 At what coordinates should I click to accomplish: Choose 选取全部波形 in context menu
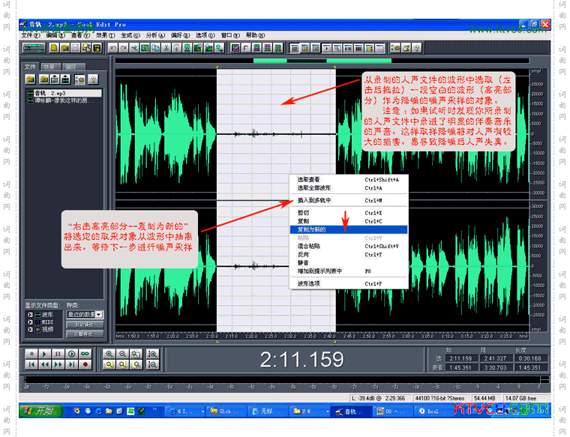(349, 188)
